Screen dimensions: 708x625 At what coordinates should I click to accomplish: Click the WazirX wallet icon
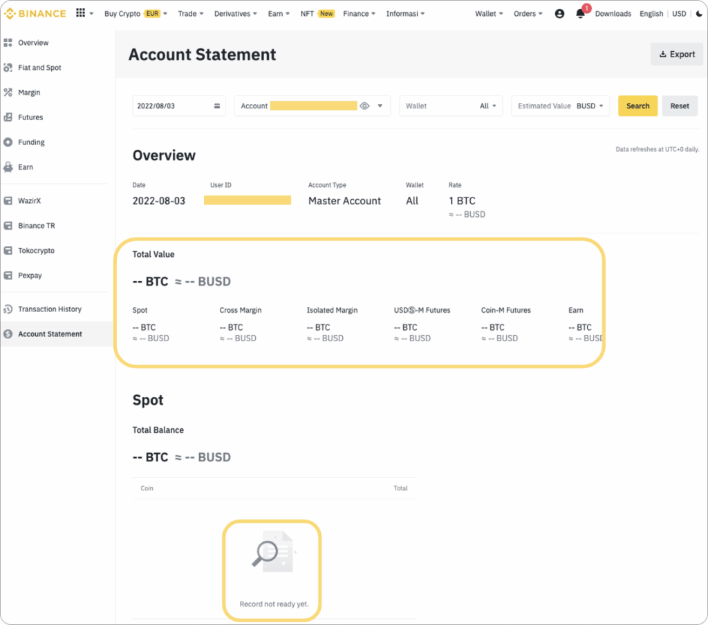[x=8, y=201]
